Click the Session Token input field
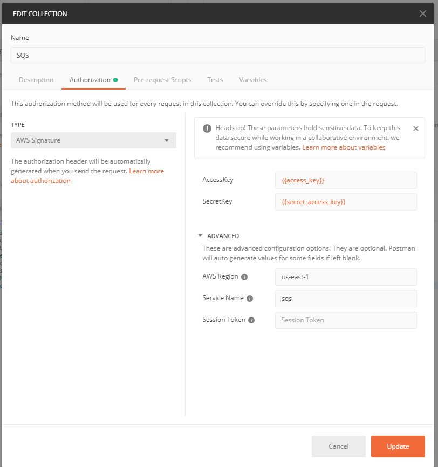This screenshot has width=438, height=467. coord(346,320)
